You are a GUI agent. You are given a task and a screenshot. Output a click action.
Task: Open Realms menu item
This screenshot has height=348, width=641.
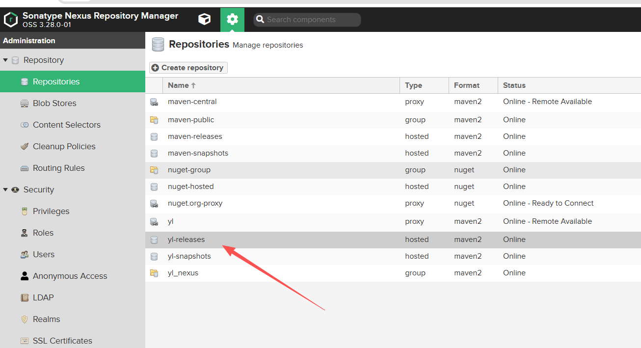click(x=73, y=319)
